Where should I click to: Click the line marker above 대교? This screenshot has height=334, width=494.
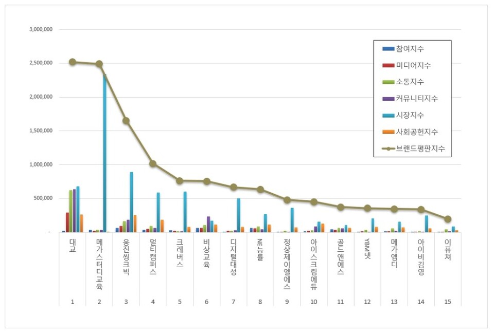click(x=73, y=62)
